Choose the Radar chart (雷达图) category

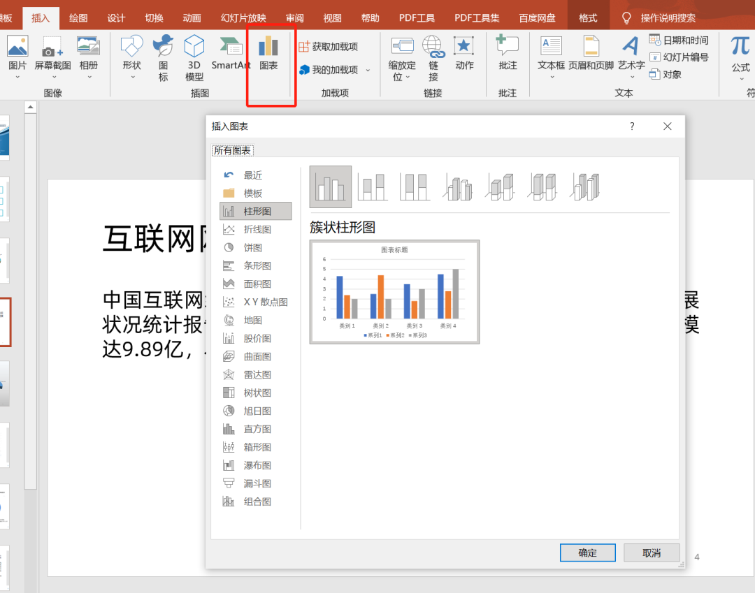tap(256, 374)
